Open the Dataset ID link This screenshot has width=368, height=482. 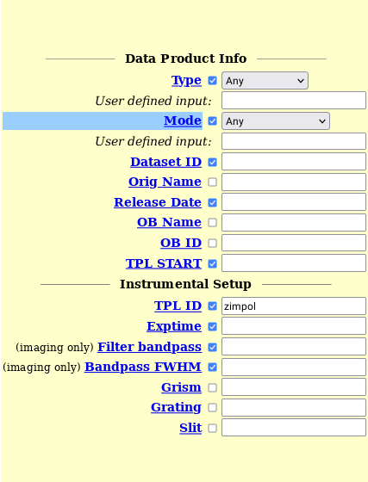(165, 162)
